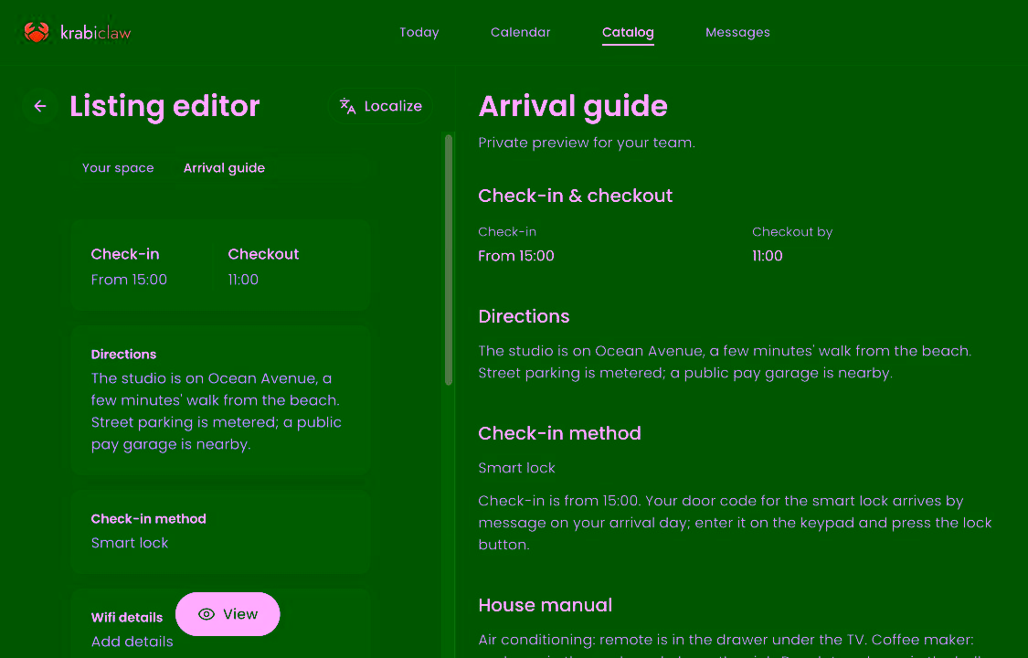
Task: Click the preview's Check-in method heading
Action: pos(560,433)
